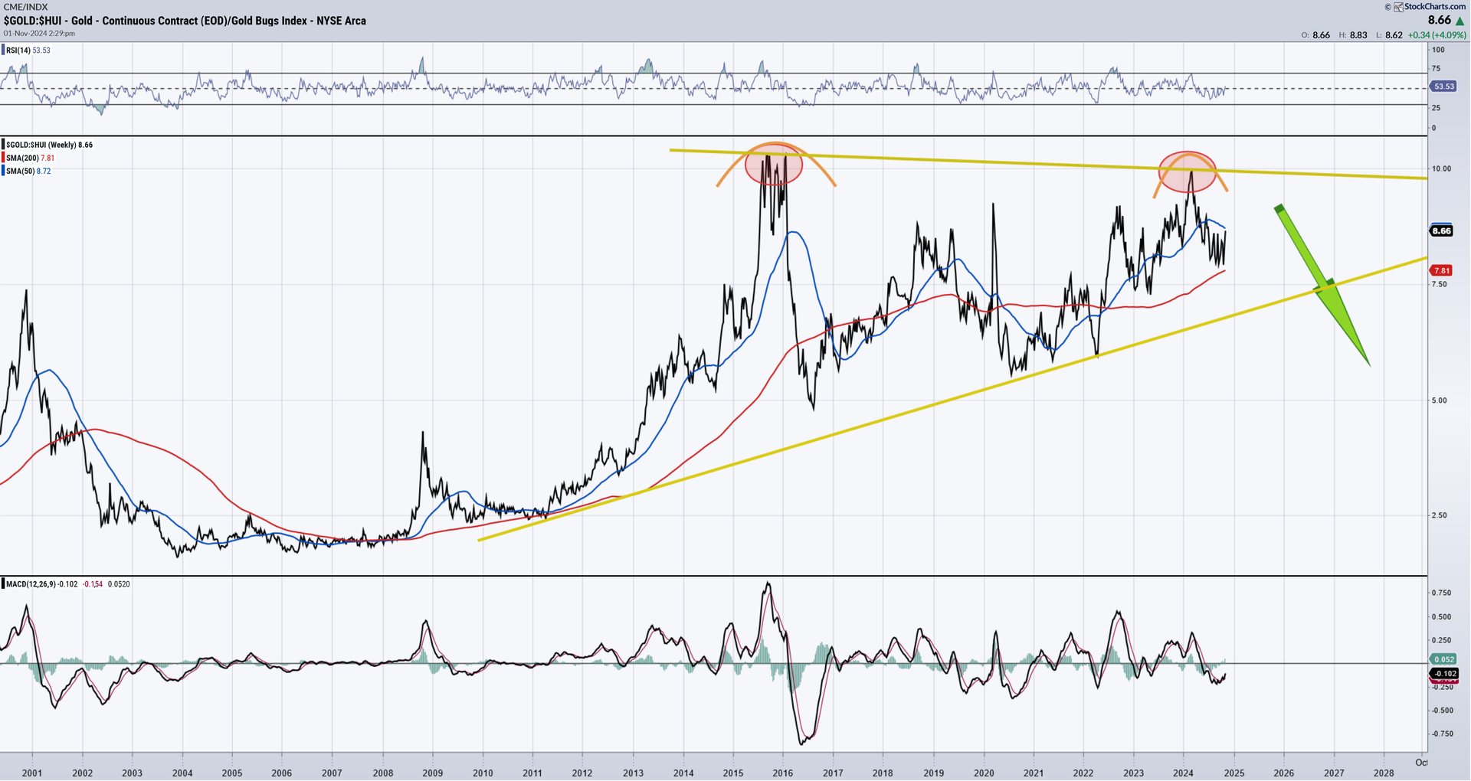Click the "75" RSI axis label

tap(1437, 69)
